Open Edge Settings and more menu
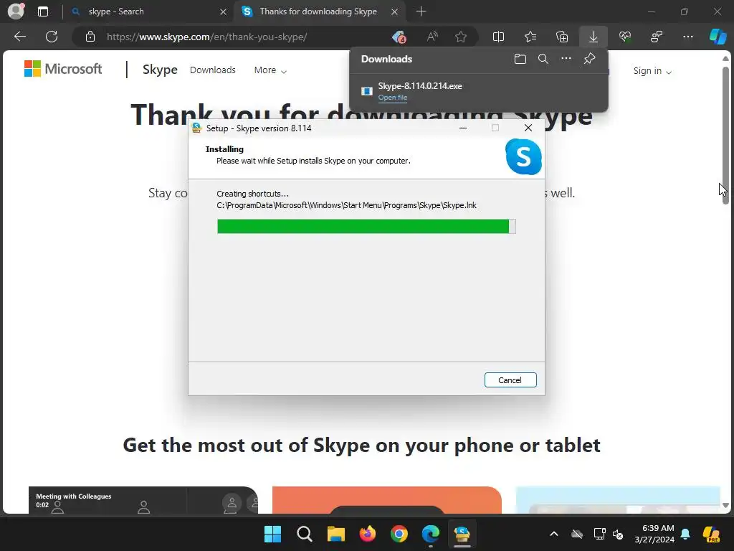The image size is (734, 551). [x=687, y=37]
